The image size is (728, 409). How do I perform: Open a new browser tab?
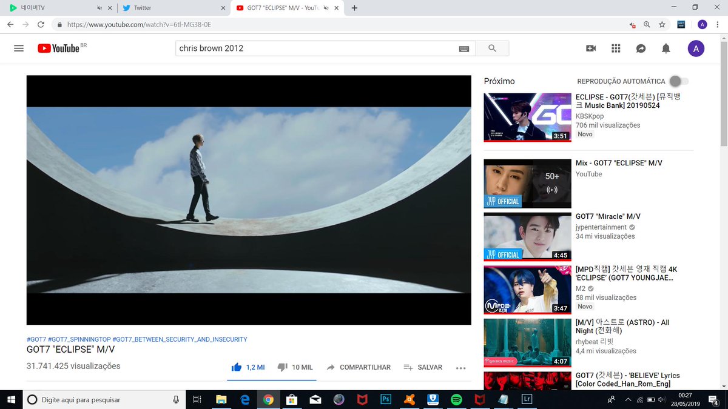click(x=354, y=8)
